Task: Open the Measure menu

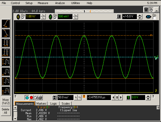Action: [43, 3]
